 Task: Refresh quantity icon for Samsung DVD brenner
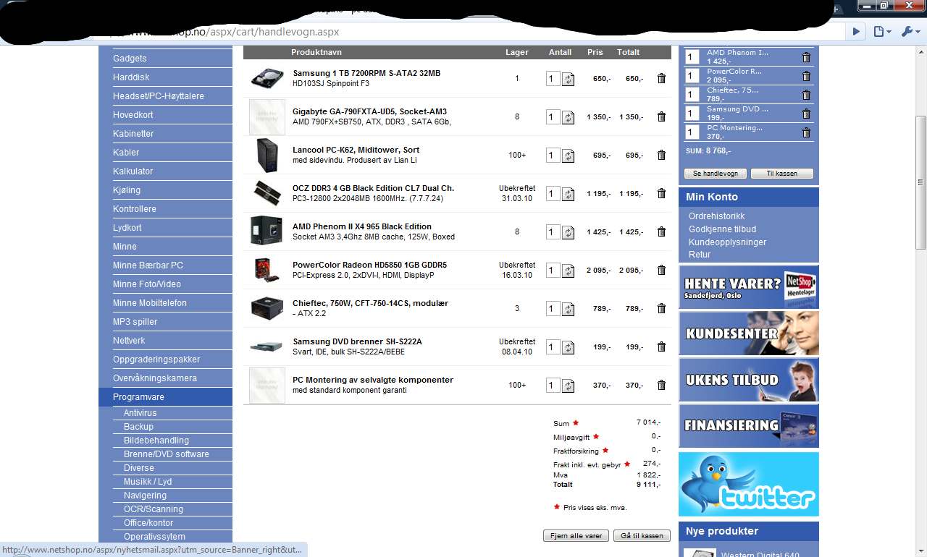point(569,347)
